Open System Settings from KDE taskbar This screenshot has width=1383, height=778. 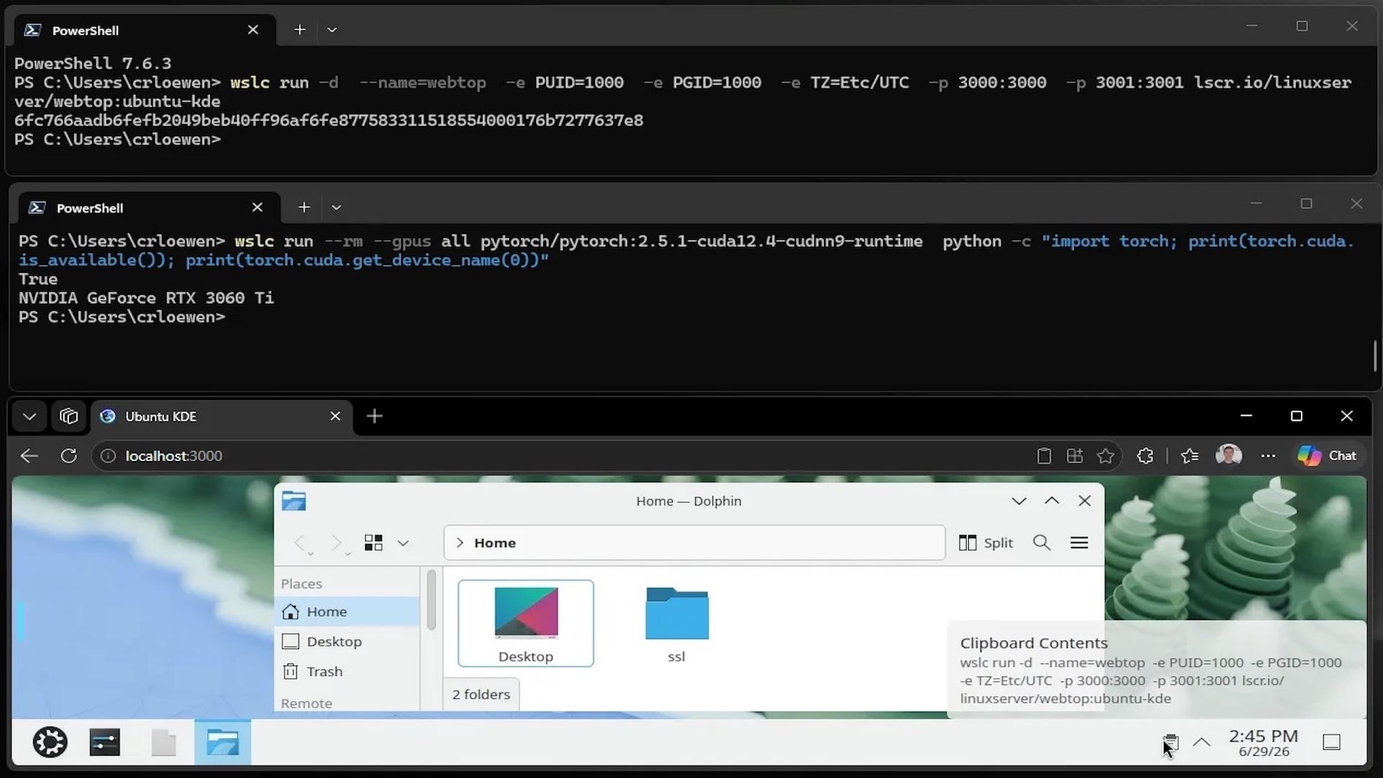105,742
